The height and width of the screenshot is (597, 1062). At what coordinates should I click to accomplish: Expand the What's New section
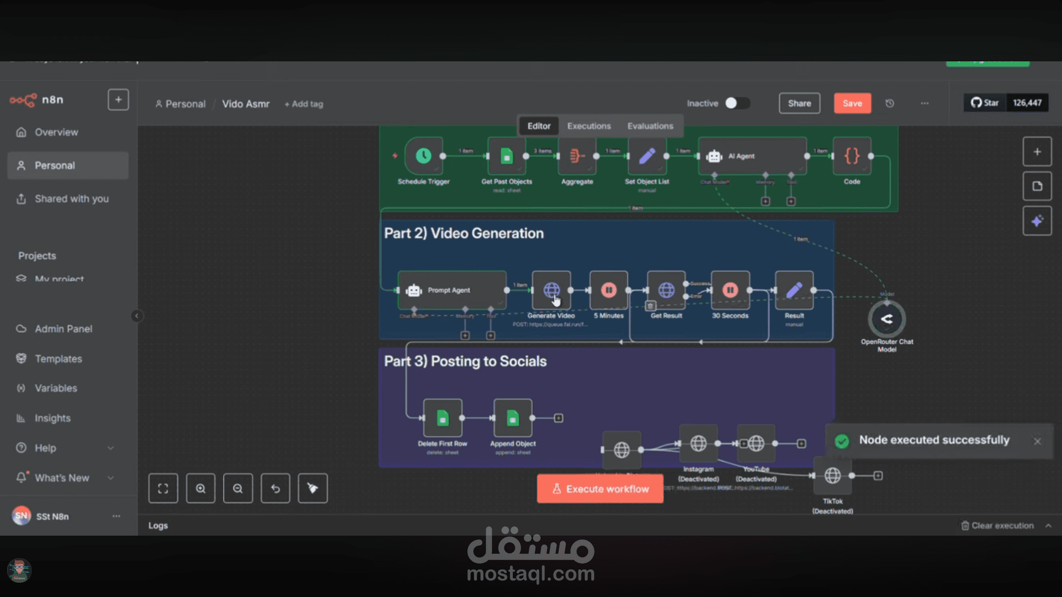111,478
